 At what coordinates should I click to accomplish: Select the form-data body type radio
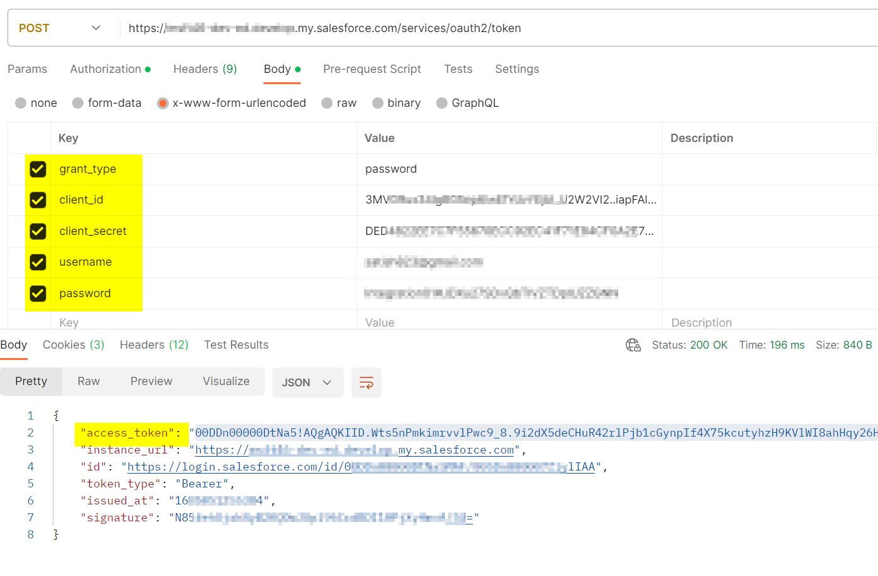[78, 103]
